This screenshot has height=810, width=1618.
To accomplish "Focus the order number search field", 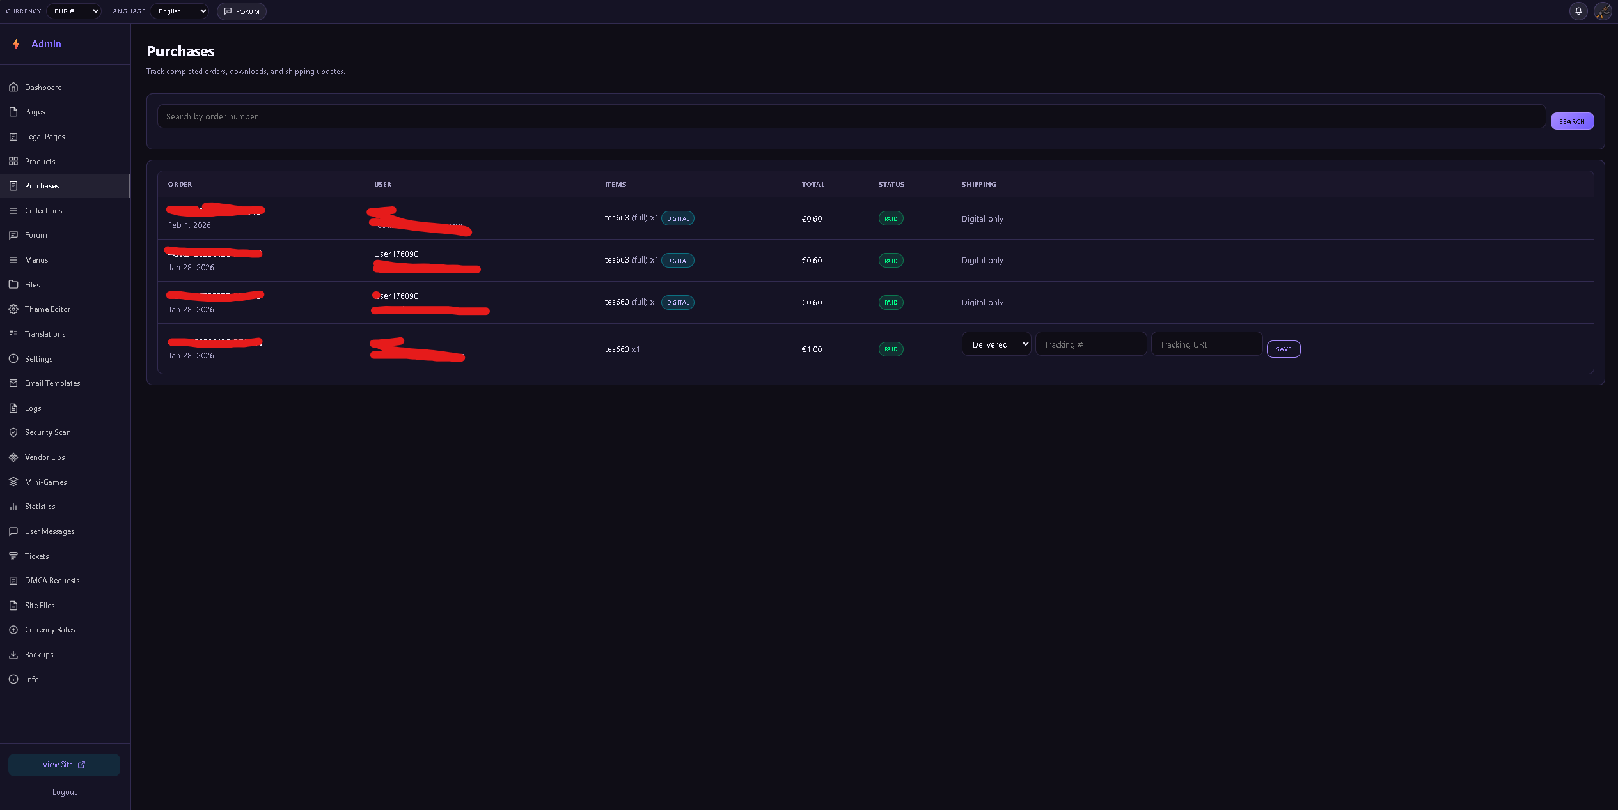I will click(851, 117).
